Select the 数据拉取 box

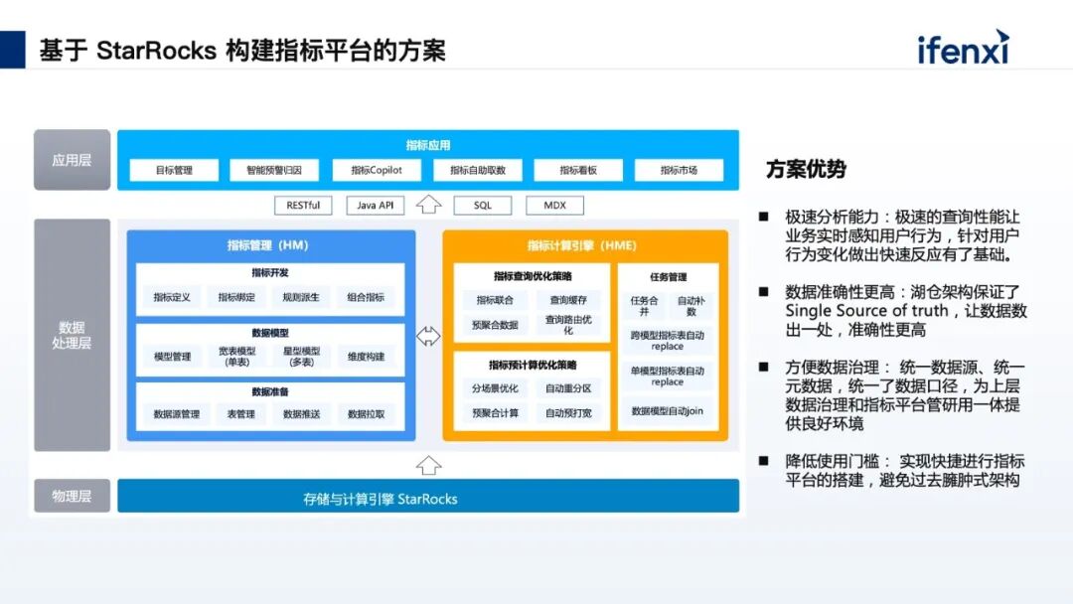[x=366, y=414]
